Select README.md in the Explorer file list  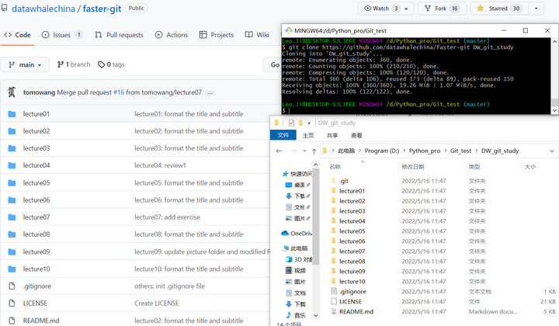(x=356, y=312)
